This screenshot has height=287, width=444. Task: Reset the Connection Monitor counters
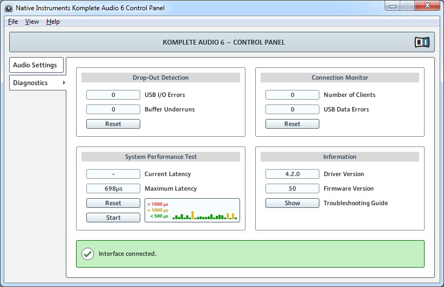292,124
